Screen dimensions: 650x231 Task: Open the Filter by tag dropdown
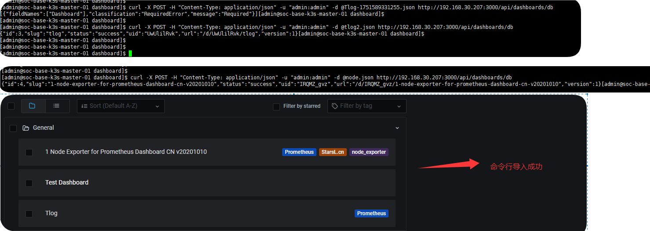coord(367,106)
